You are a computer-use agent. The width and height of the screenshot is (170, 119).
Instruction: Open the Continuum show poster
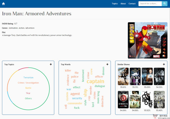pos(147,76)
